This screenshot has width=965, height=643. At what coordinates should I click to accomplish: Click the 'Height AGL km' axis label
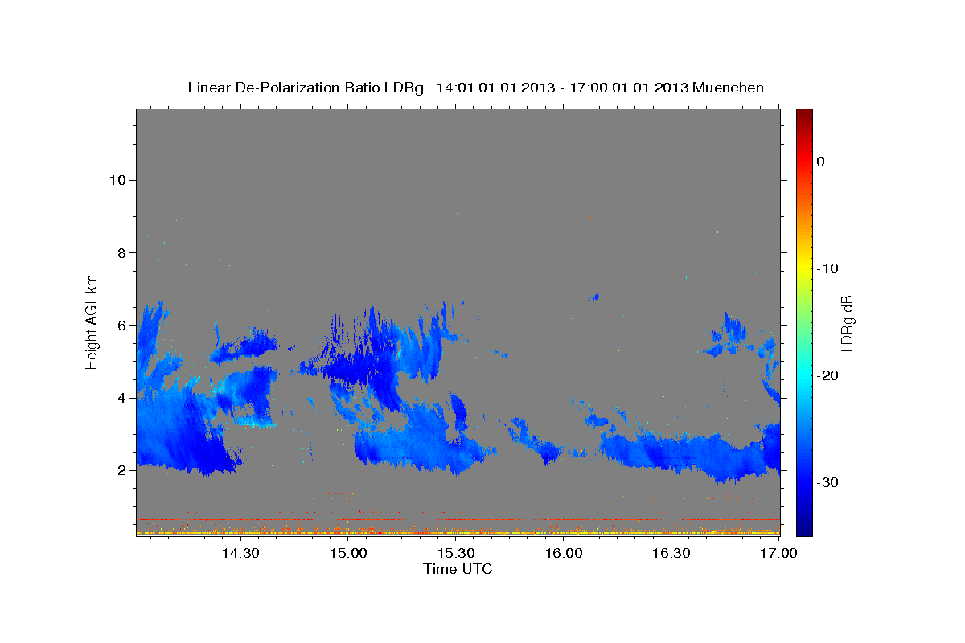click(x=92, y=321)
